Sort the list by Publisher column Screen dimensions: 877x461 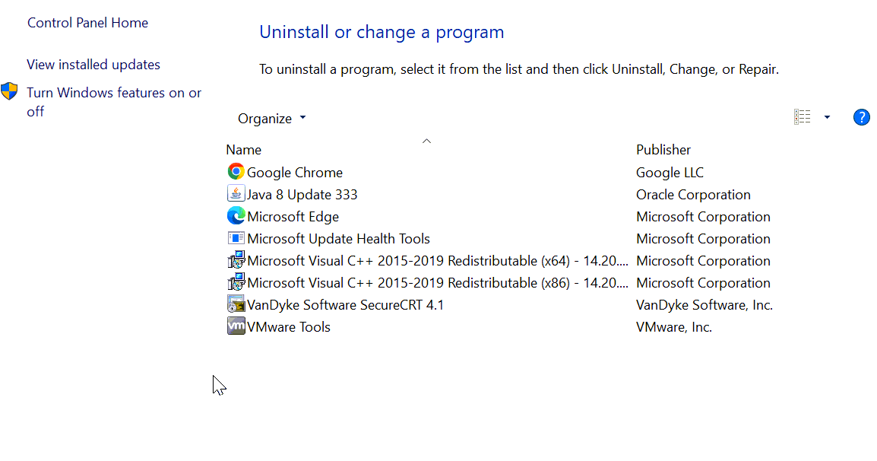(663, 150)
